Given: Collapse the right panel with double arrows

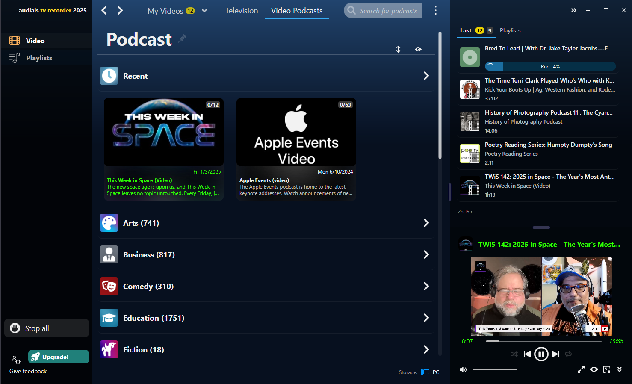Looking at the screenshot, I should pyautogui.click(x=574, y=10).
